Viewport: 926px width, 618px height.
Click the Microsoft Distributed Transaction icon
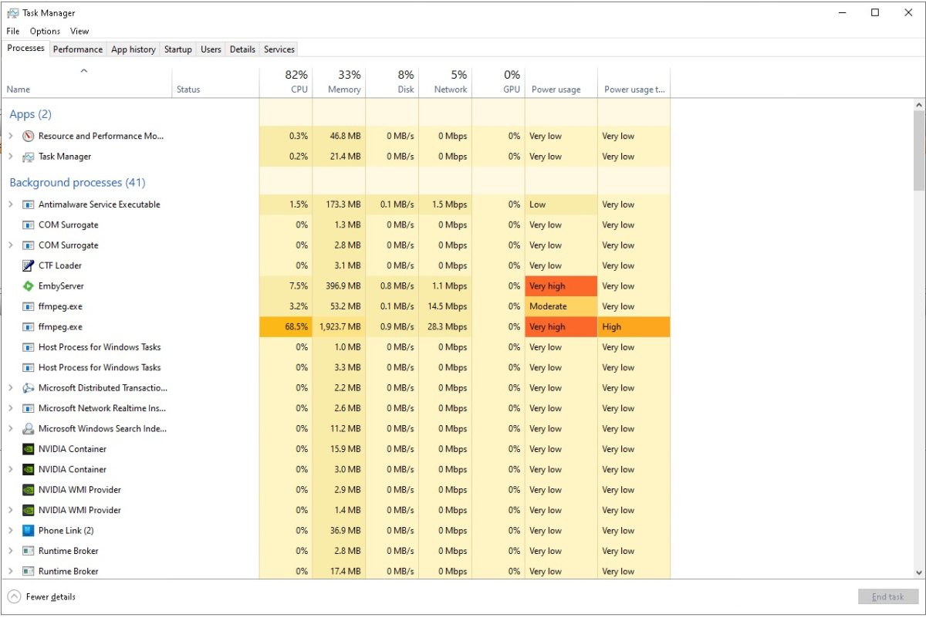tap(29, 388)
